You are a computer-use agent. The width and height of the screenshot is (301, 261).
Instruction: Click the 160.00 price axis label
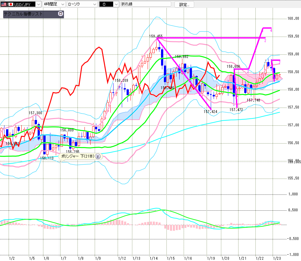[x=292, y=18]
